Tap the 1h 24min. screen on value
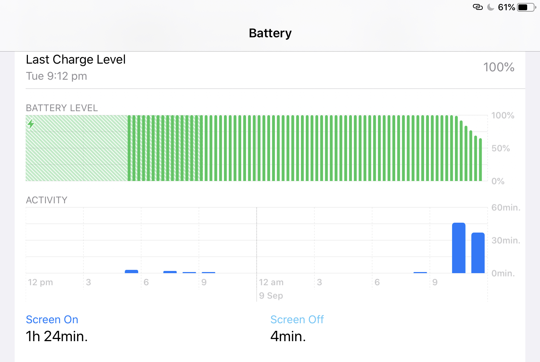540x362 pixels. pyautogui.click(x=57, y=336)
